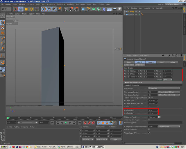Click the preview range 0F-90F slider
The width and height of the screenshot is (186, 149).
(x=28, y=123)
